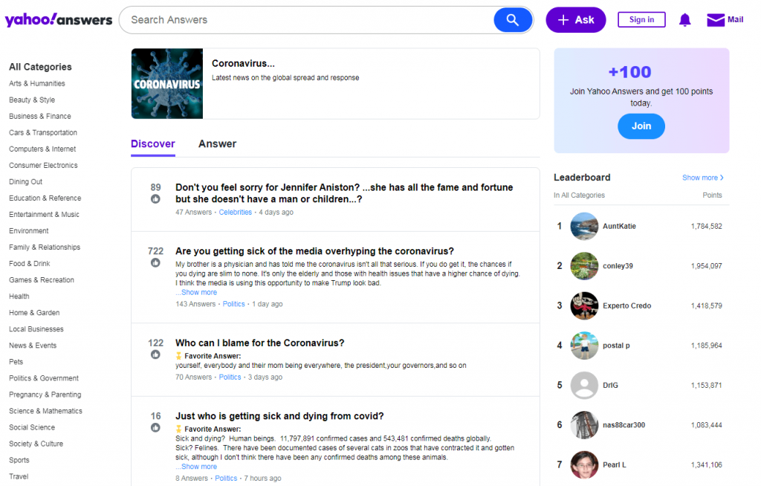Open Beauty & Style category
Image resolution: width=761 pixels, height=486 pixels.
(32, 100)
